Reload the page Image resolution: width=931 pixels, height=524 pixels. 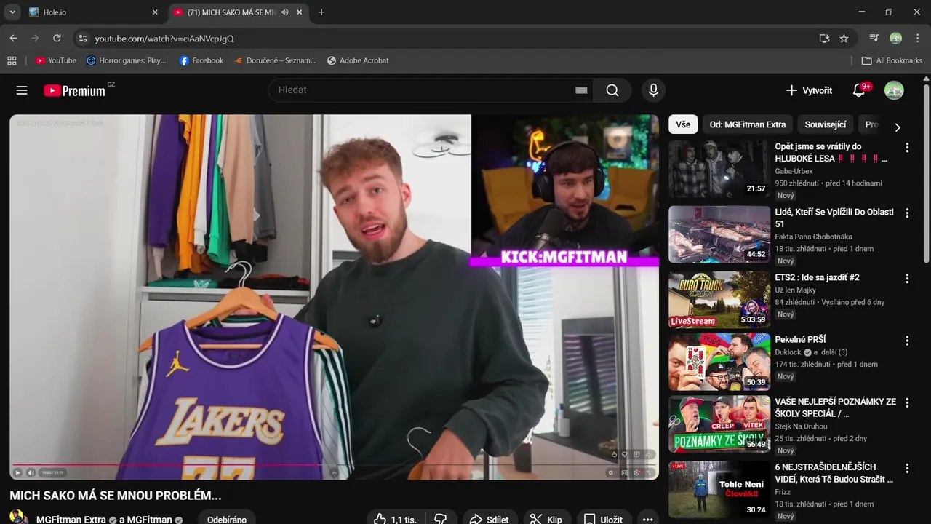tap(57, 38)
